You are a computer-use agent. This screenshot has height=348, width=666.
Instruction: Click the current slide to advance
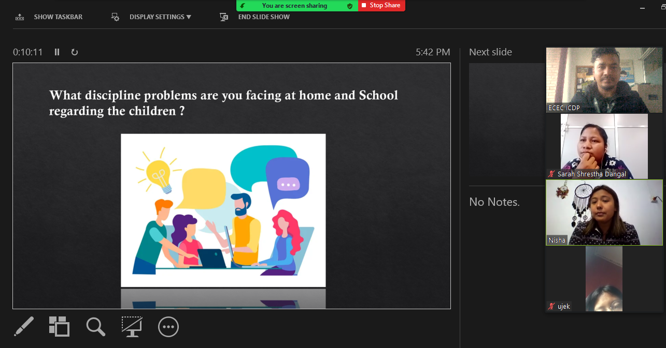232,186
